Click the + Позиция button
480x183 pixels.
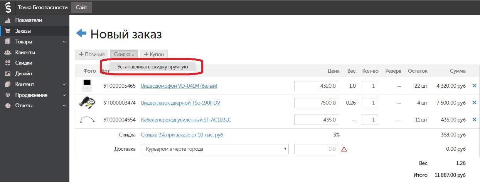click(x=92, y=55)
